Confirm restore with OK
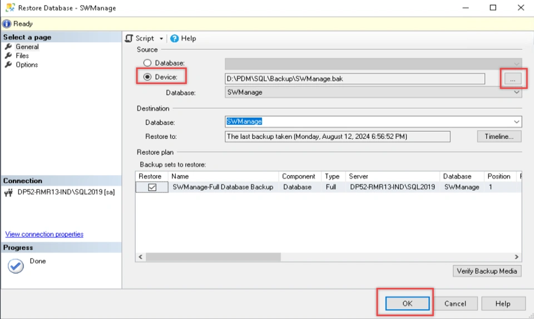The image size is (534, 319). click(407, 303)
